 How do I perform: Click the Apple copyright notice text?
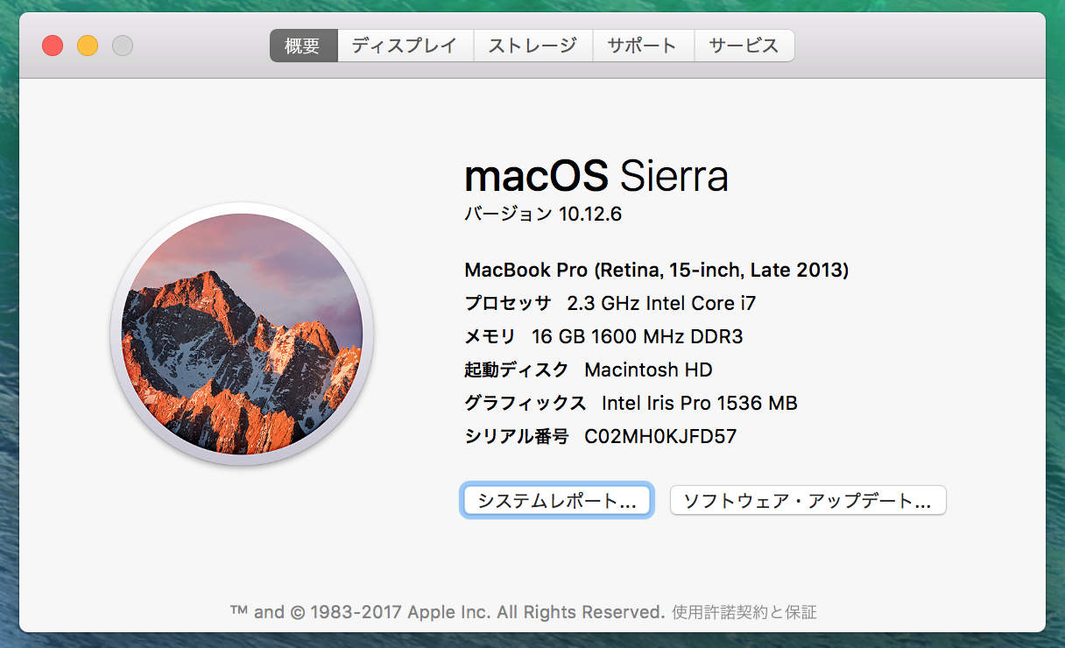tap(448, 611)
